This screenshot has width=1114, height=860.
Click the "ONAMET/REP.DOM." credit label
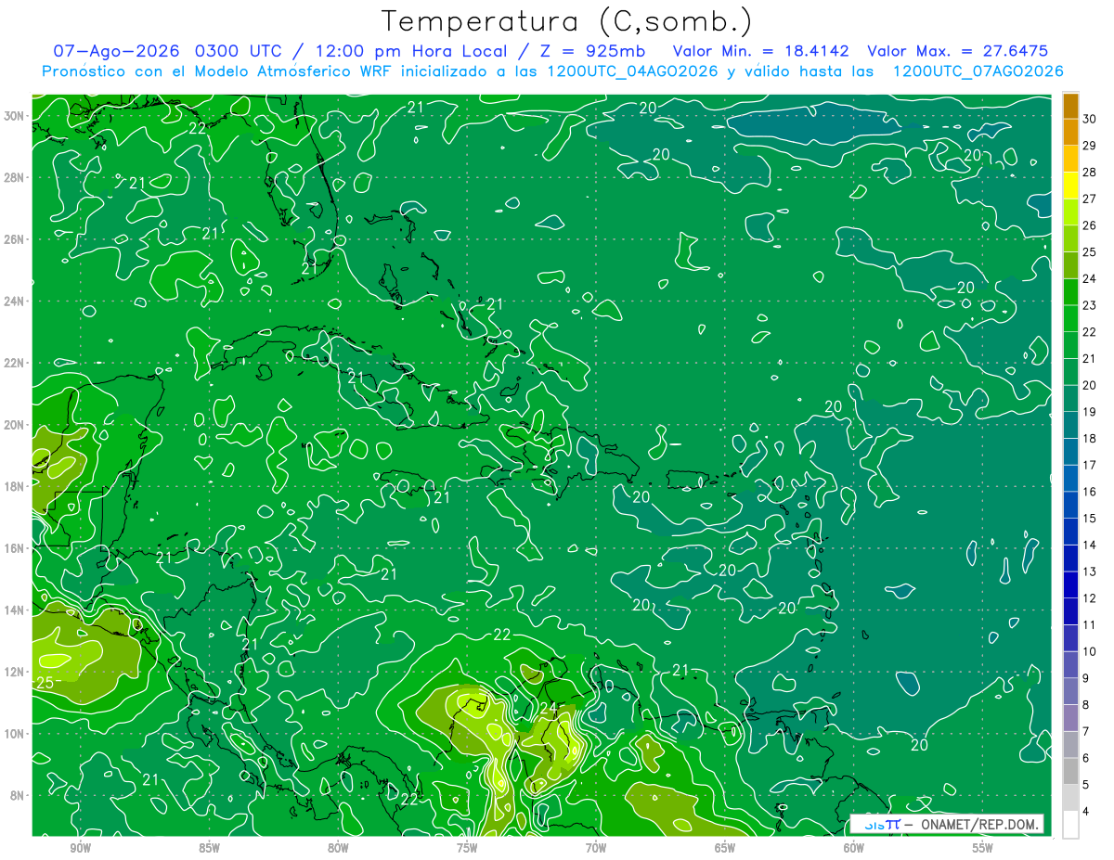click(x=980, y=825)
